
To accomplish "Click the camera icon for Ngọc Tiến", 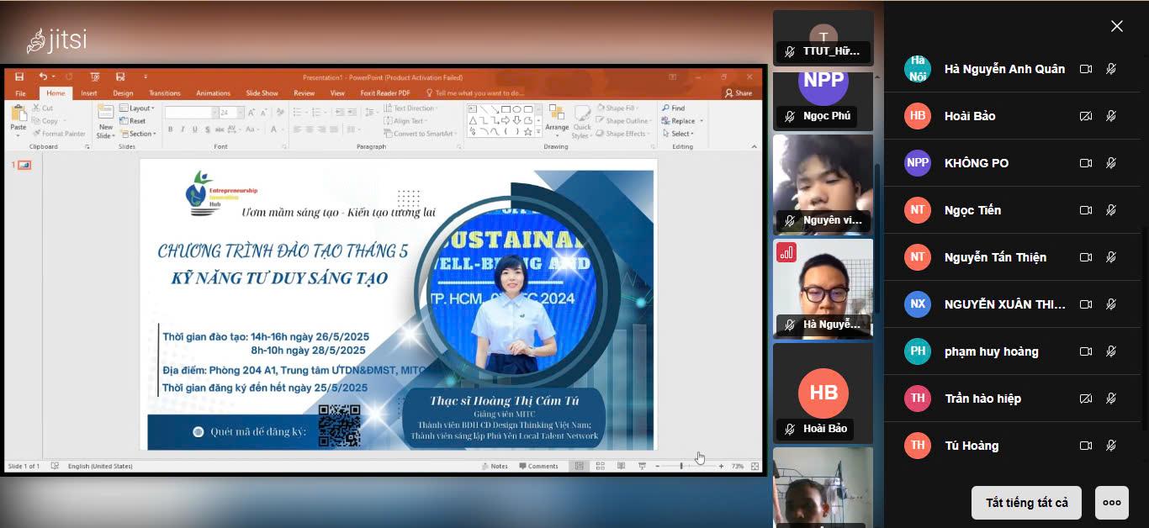I will [1086, 210].
